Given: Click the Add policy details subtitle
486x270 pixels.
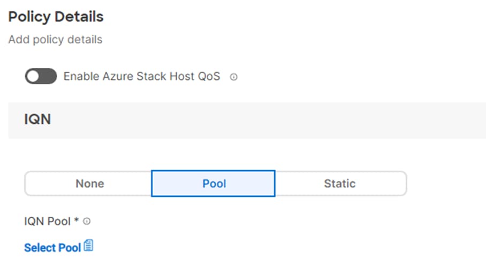Looking at the screenshot, I should point(55,39).
